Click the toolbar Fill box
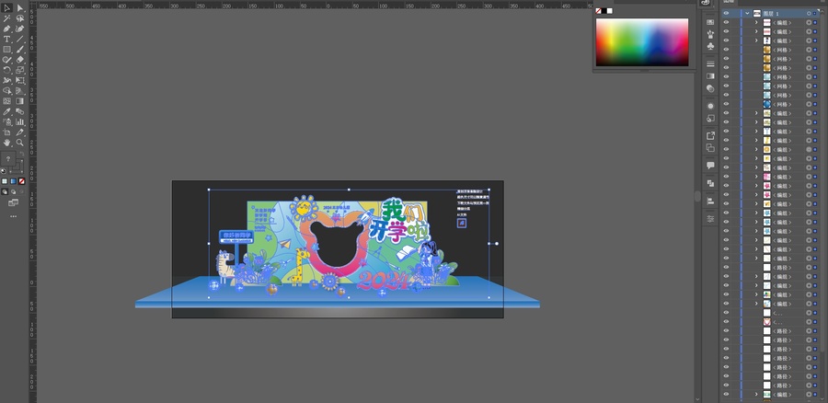828x403 pixels. pos(8,159)
